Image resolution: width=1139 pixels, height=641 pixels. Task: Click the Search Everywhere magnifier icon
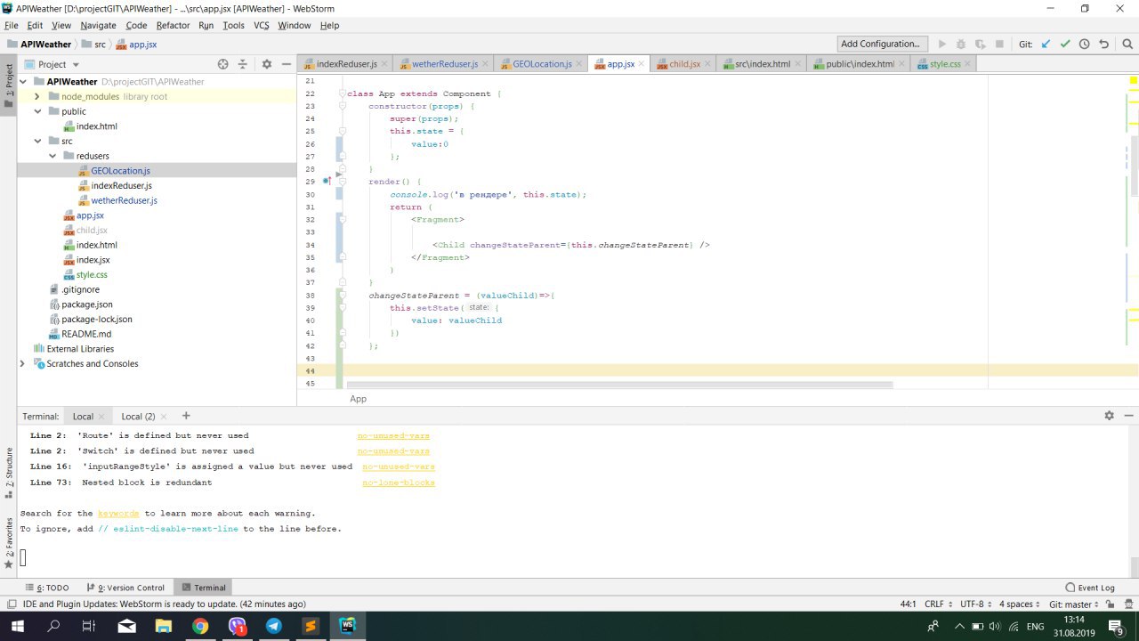click(1126, 44)
